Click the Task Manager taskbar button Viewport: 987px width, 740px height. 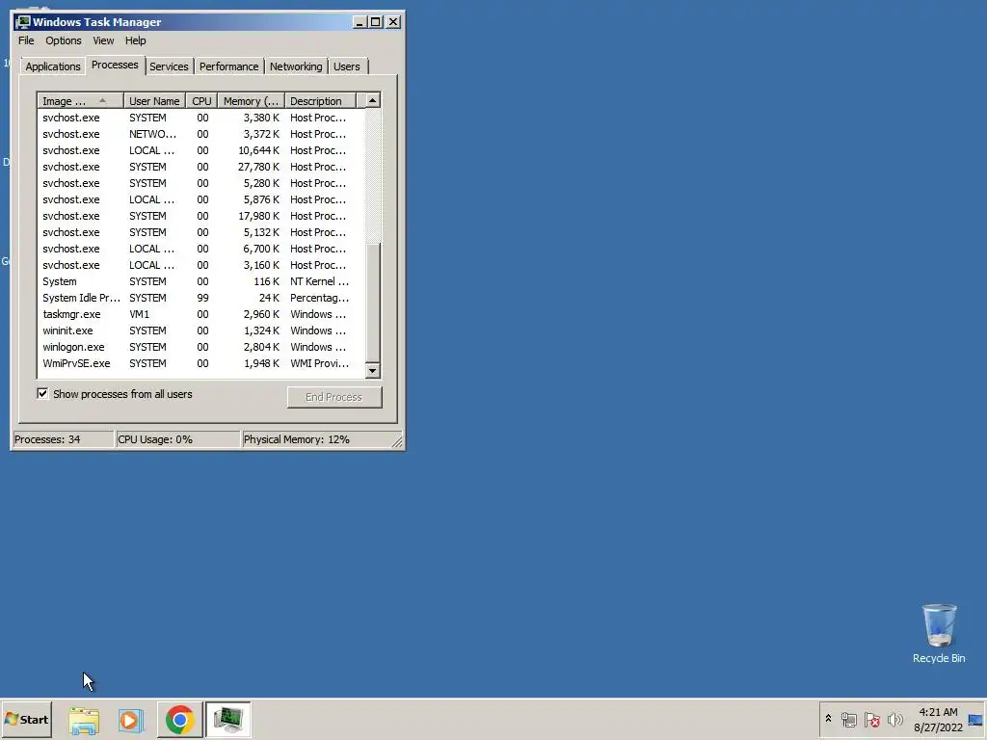point(227,719)
